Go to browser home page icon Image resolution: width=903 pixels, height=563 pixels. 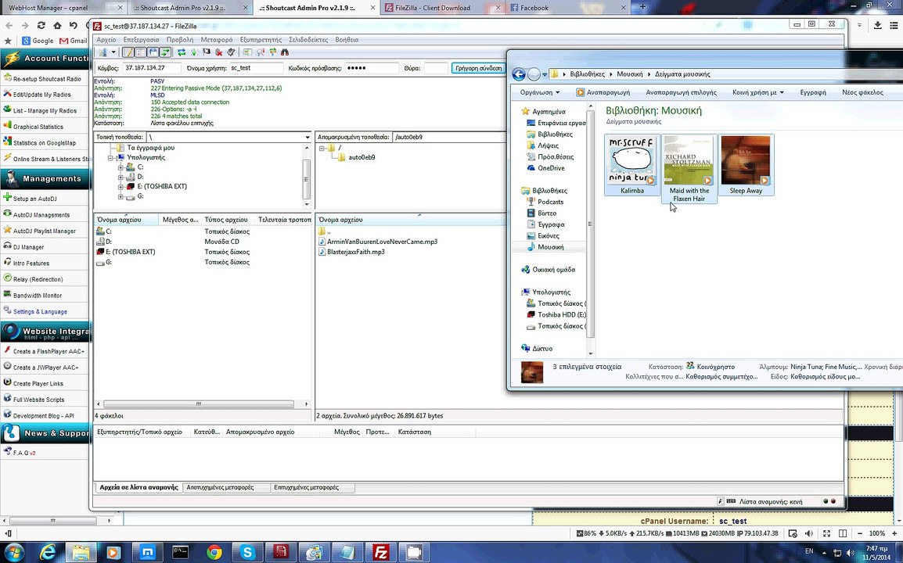pos(57,25)
